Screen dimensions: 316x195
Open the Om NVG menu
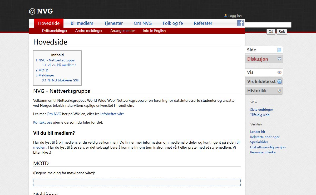143,23
